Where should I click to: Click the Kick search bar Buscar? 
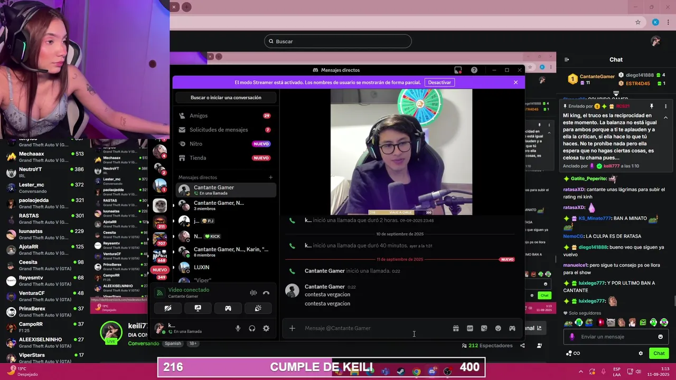(338, 41)
